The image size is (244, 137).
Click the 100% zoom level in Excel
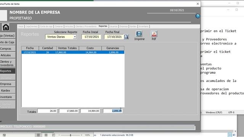tap(87, 135)
